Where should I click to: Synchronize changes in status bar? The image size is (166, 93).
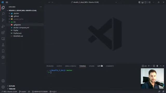coord(29,92)
